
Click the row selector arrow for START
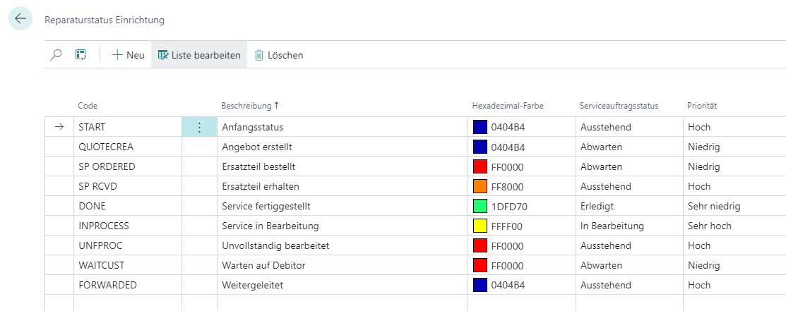[x=59, y=127]
